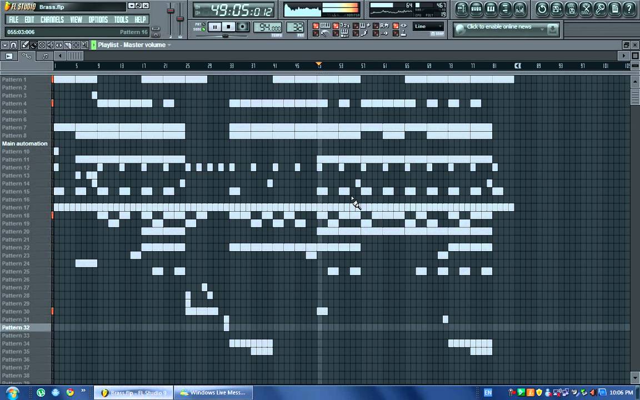Screen dimensions: 640x400
Task: Select the pencil draw tool in Playlist
Action: 25,45
